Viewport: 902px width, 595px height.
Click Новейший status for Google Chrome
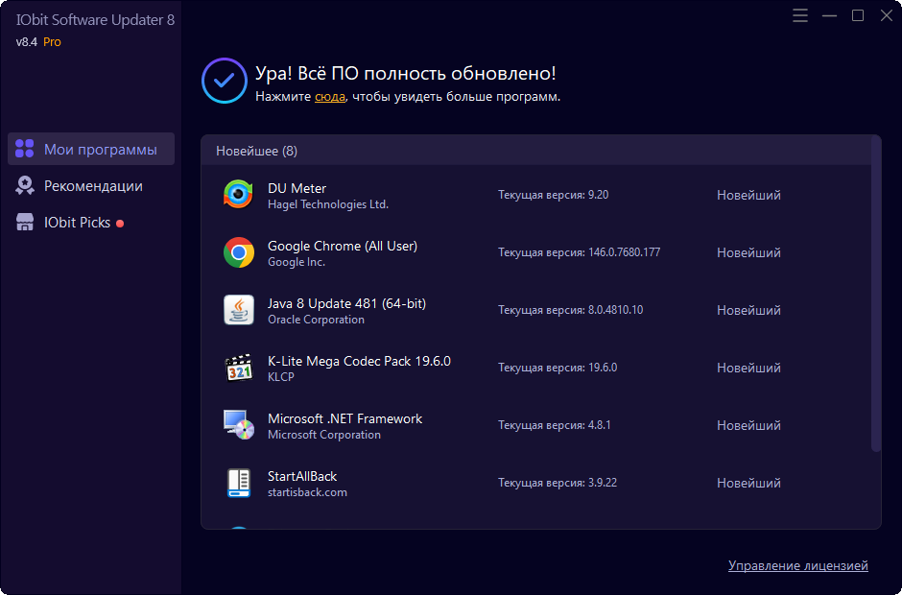pyautogui.click(x=748, y=252)
